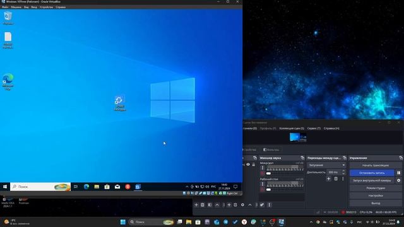The width and height of the screenshot is (404, 227).
Task: Open VM notification center icon
Action: pyautogui.click(x=235, y=187)
